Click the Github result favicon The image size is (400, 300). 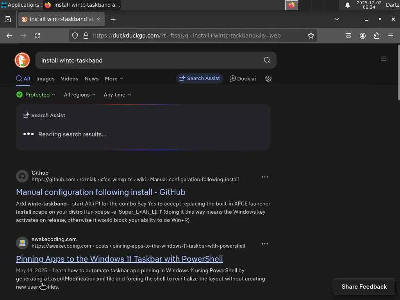[22, 176]
